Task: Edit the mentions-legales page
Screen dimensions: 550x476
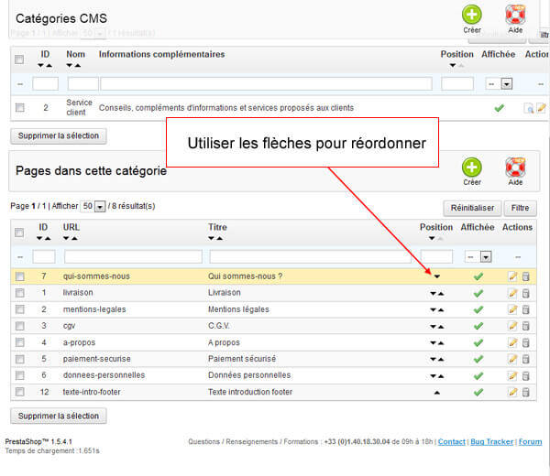Action: point(512,309)
